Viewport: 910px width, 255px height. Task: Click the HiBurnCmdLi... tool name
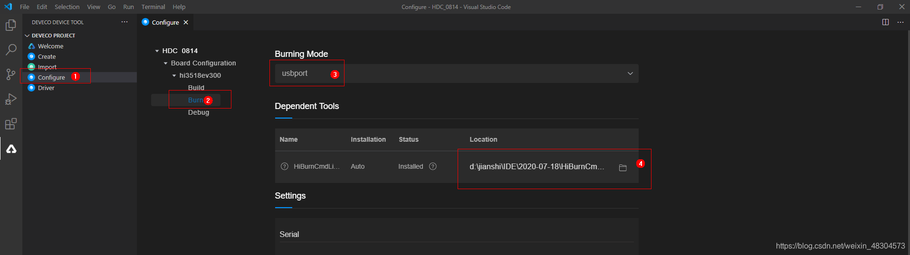pos(316,166)
